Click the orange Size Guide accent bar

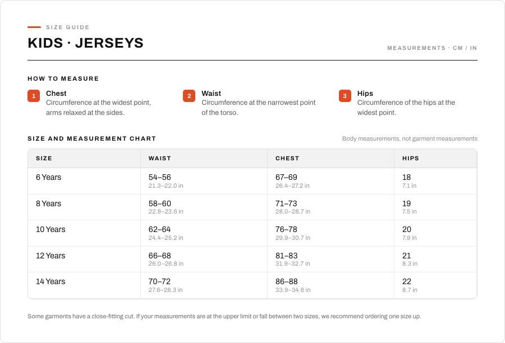34,27
